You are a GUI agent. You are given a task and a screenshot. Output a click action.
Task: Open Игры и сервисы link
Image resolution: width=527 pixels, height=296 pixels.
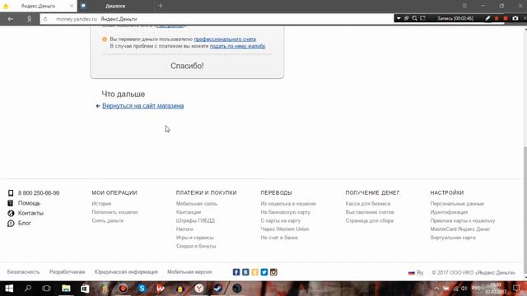tap(195, 238)
